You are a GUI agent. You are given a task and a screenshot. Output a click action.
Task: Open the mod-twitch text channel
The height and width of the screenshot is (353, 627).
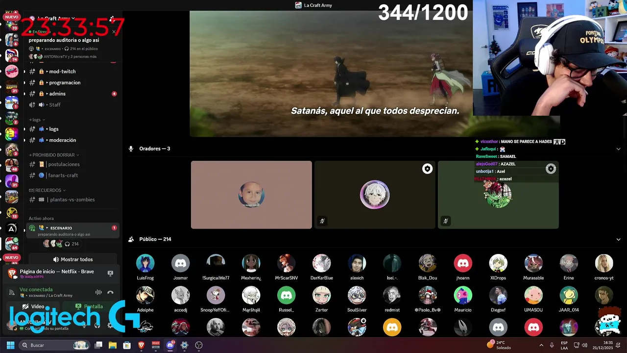tap(72, 72)
